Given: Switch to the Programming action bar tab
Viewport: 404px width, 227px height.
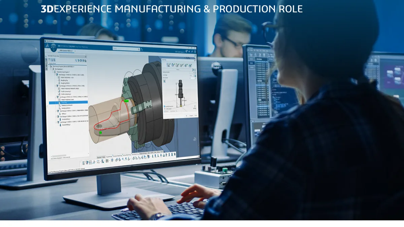Looking at the screenshot, I should pos(109,157).
